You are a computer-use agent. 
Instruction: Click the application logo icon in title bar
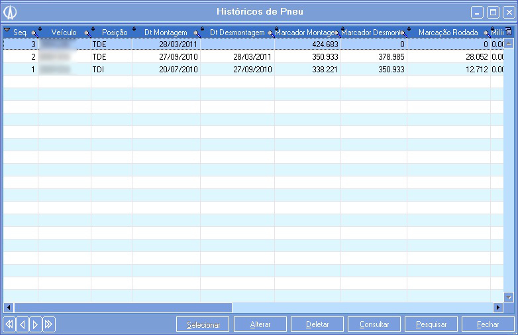coord(11,12)
